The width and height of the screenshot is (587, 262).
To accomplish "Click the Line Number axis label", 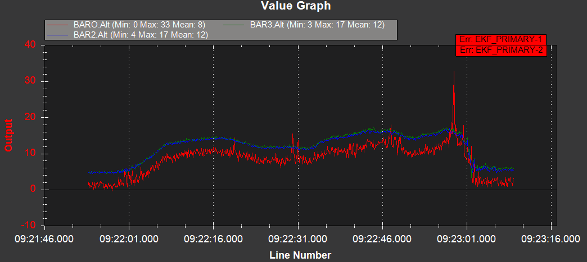I will (x=300, y=255).
